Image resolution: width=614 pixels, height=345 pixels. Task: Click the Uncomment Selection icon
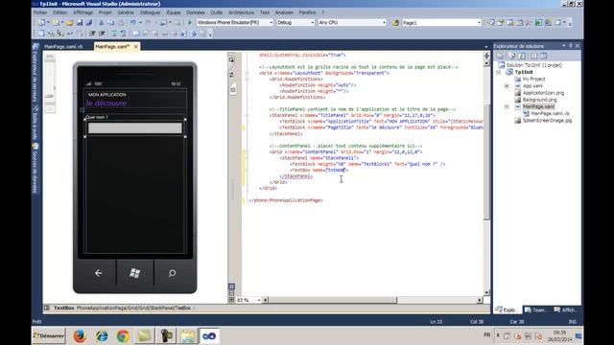(123, 34)
